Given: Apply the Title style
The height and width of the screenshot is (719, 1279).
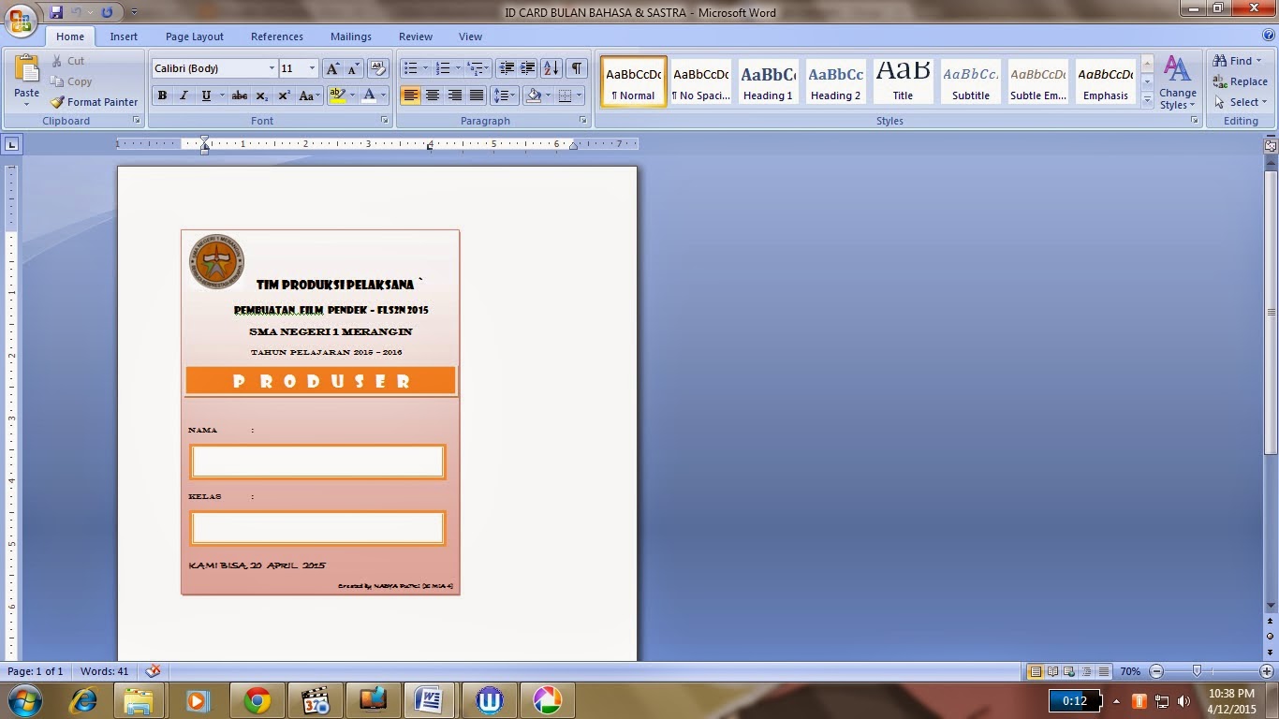Looking at the screenshot, I should pyautogui.click(x=903, y=81).
